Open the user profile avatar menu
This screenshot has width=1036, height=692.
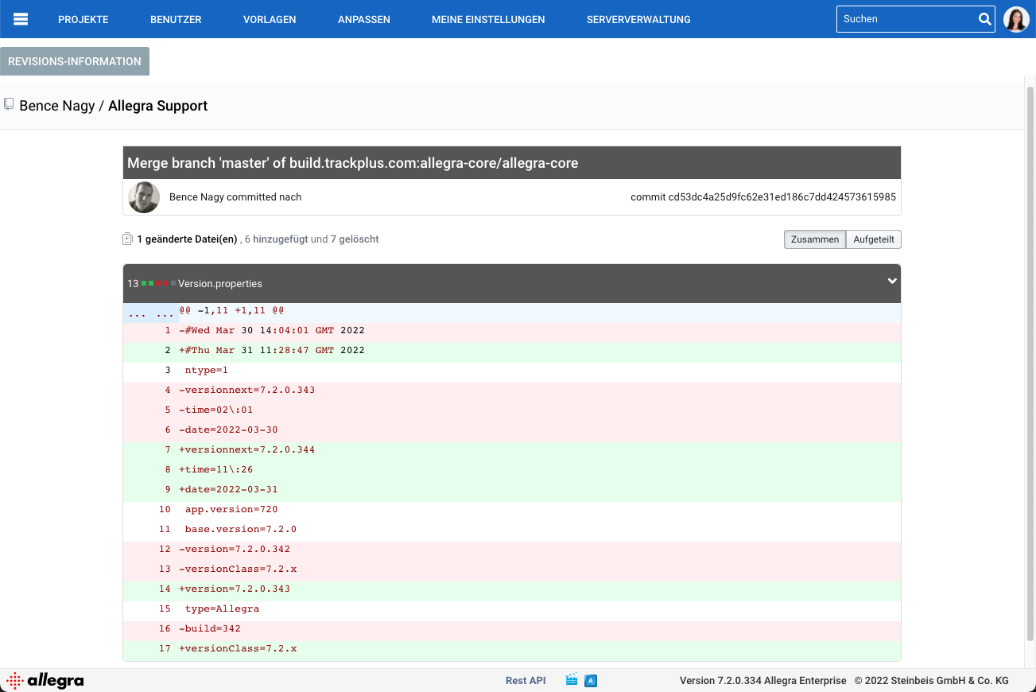pos(1016,19)
